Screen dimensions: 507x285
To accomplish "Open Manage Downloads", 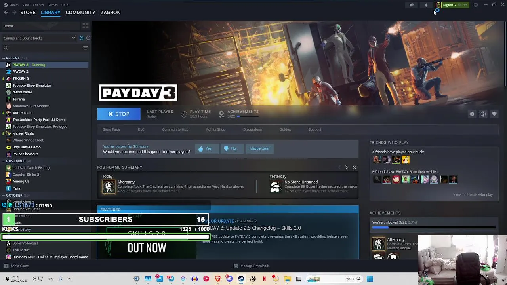I will click(252, 266).
